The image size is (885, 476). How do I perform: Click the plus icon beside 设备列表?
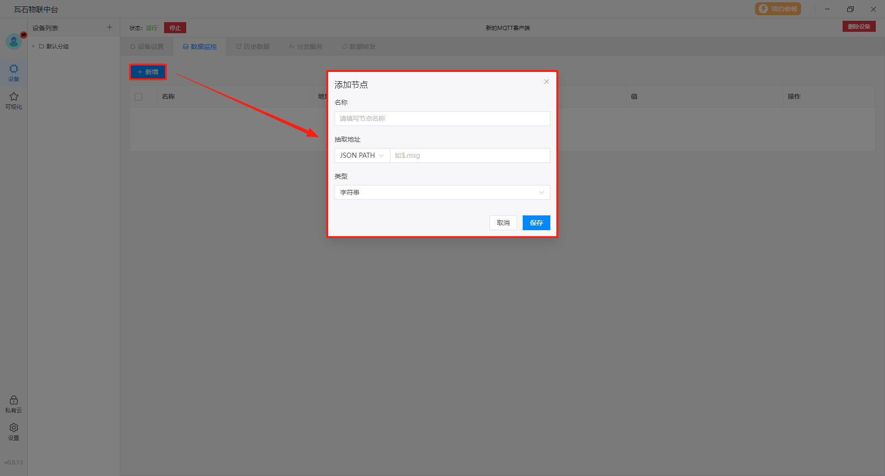coord(110,28)
